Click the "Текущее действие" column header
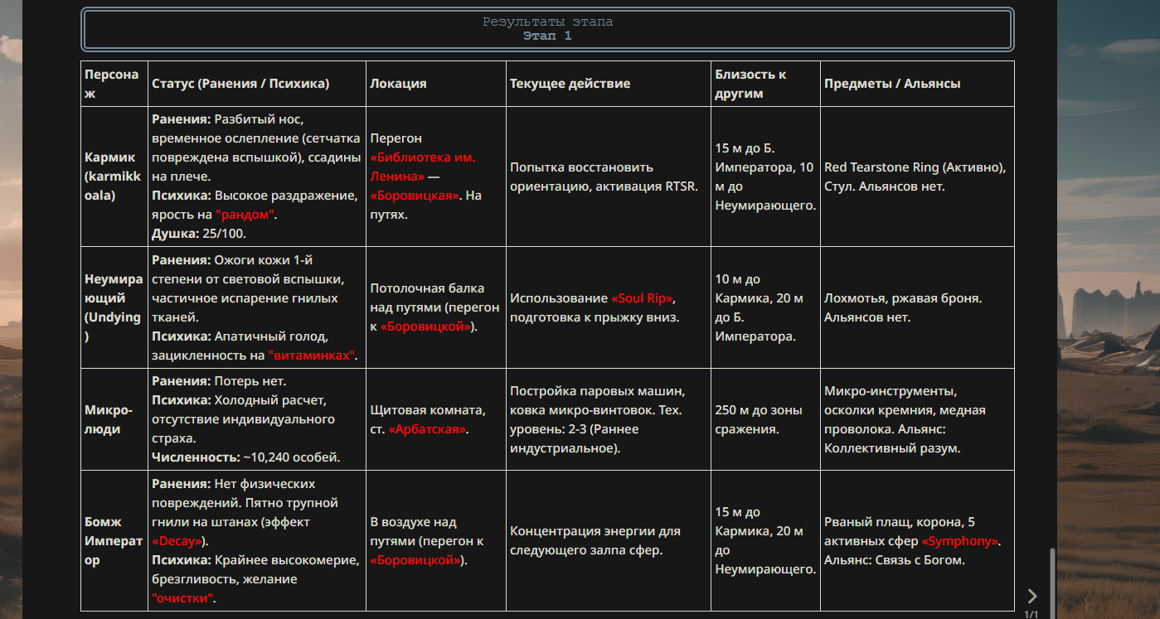Viewport: 1160px width, 619px height. 609,84
